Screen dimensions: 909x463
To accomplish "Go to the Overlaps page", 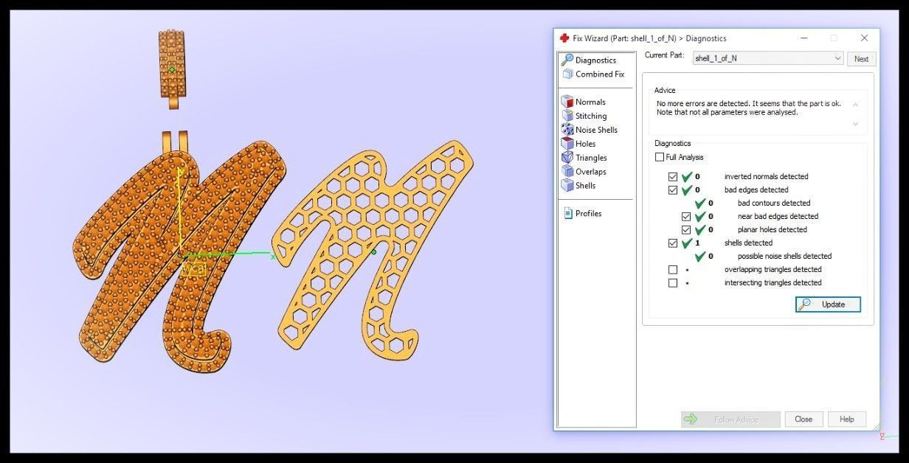I will pyautogui.click(x=591, y=172).
